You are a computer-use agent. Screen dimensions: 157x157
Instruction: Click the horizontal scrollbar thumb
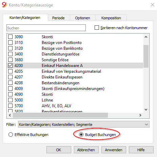tap(60, 115)
